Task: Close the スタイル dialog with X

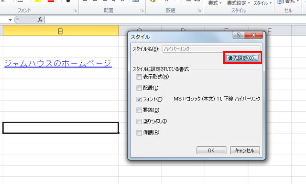Action: [253, 35]
